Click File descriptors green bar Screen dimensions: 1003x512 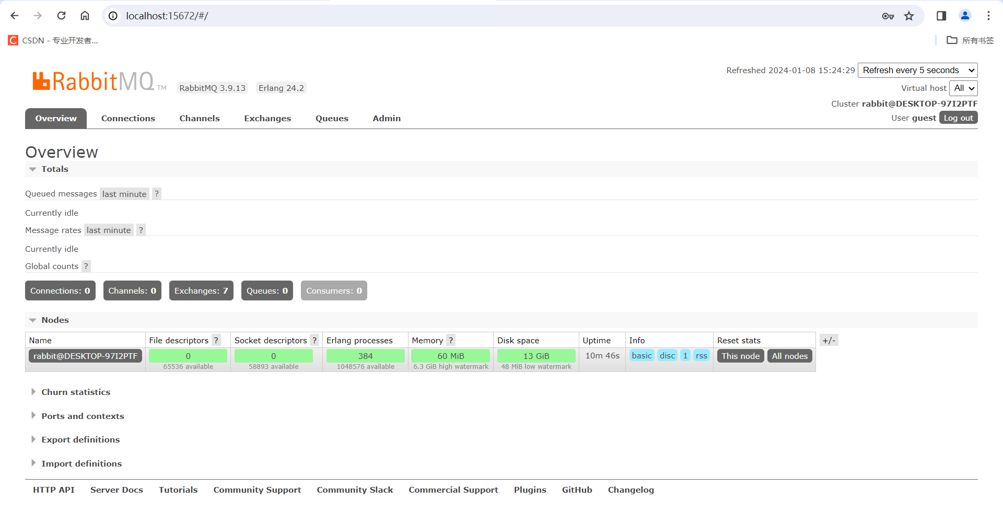pos(188,356)
